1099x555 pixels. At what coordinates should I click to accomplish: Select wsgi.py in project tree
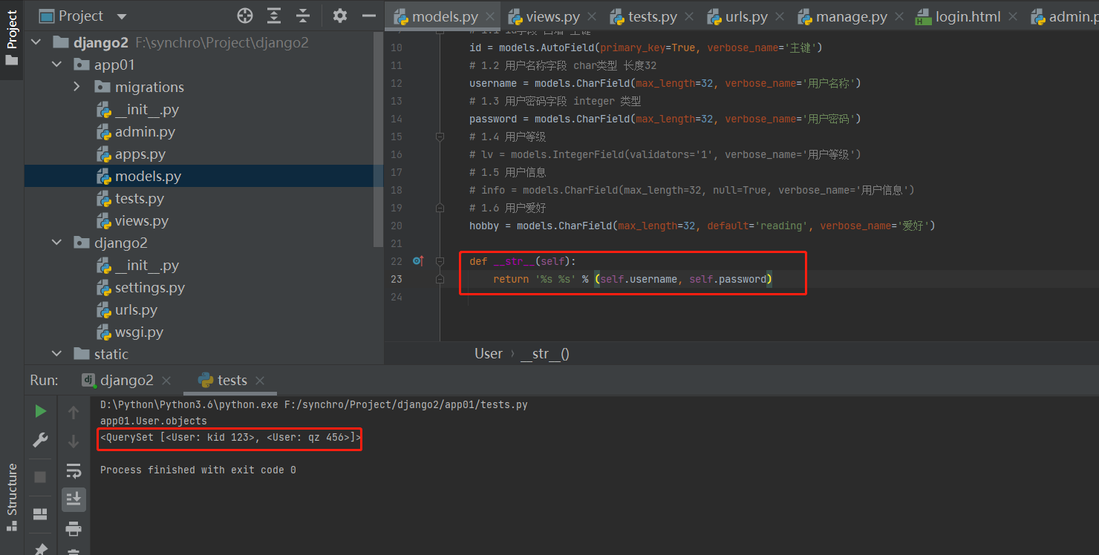tap(139, 332)
